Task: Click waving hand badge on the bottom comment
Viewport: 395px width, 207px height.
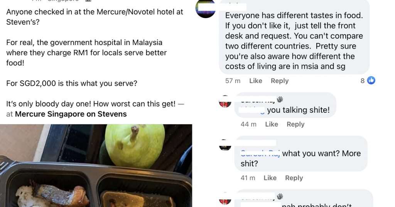Action: click(280, 196)
